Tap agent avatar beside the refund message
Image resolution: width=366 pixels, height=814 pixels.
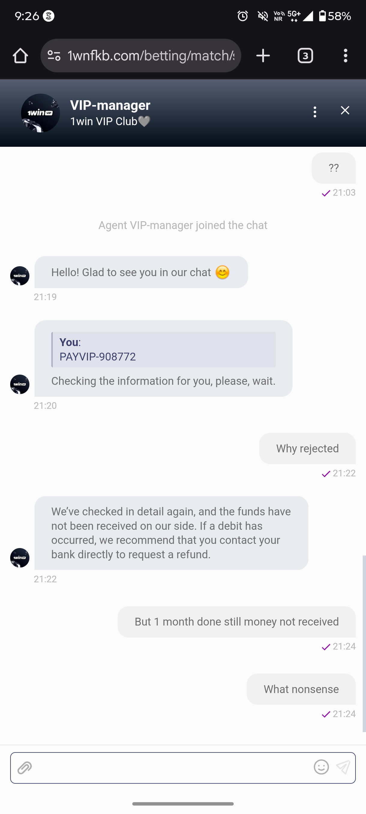[x=20, y=557]
